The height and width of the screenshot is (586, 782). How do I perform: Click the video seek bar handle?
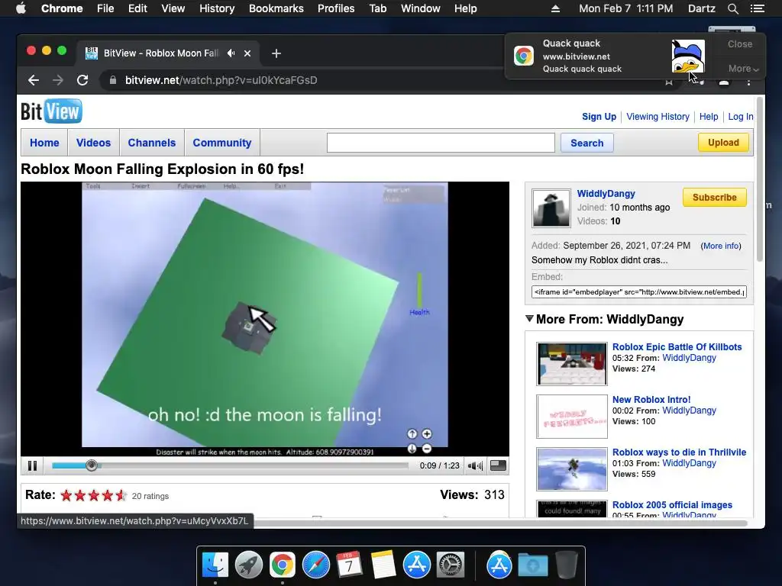(x=92, y=465)
